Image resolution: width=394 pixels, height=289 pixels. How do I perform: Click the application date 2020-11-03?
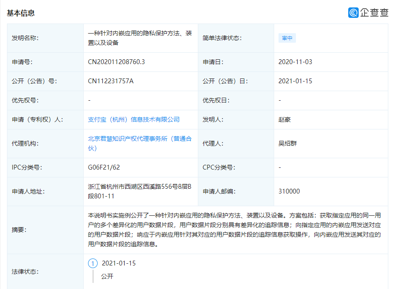(295, 62)
